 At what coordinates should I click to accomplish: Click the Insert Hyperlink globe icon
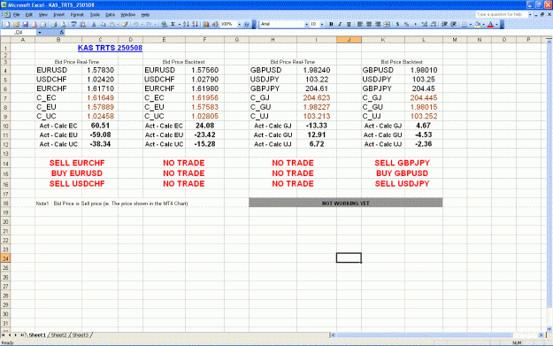pyautogui.click(x=165, y=24)
